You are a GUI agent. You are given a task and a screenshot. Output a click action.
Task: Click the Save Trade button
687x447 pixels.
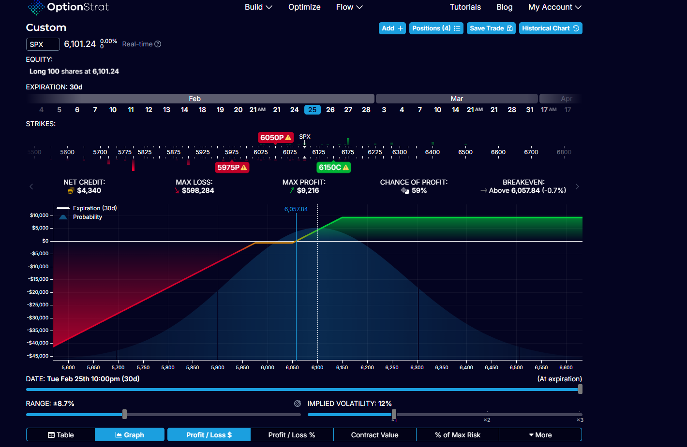coord(491,29)
